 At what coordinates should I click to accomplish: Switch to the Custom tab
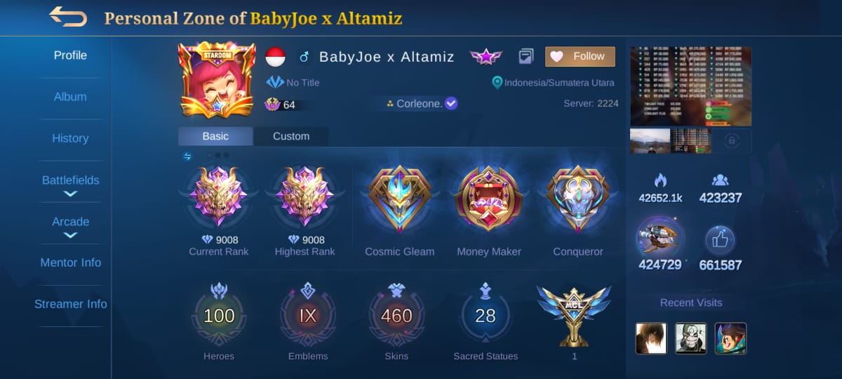pos(290,136)
